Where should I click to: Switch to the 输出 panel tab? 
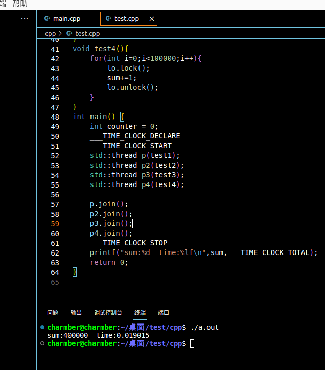click(x=76, y=313)
